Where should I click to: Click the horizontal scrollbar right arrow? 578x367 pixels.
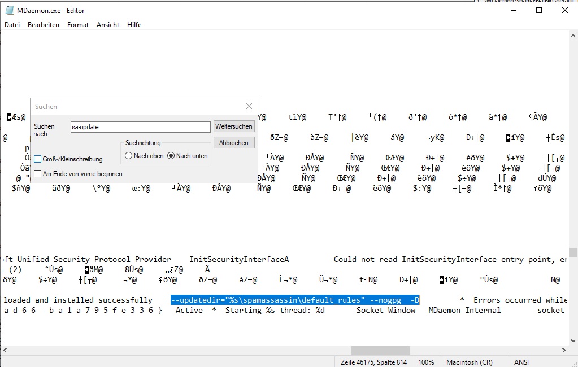(x=563, y=351)
